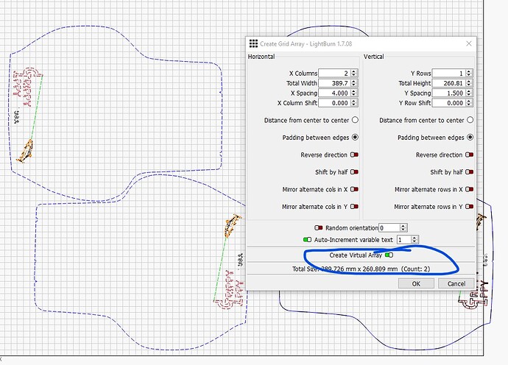The height and width of the screenshot is (365, 508).
Task: Click the Y Spacing value field
Action: pos(448,93)
